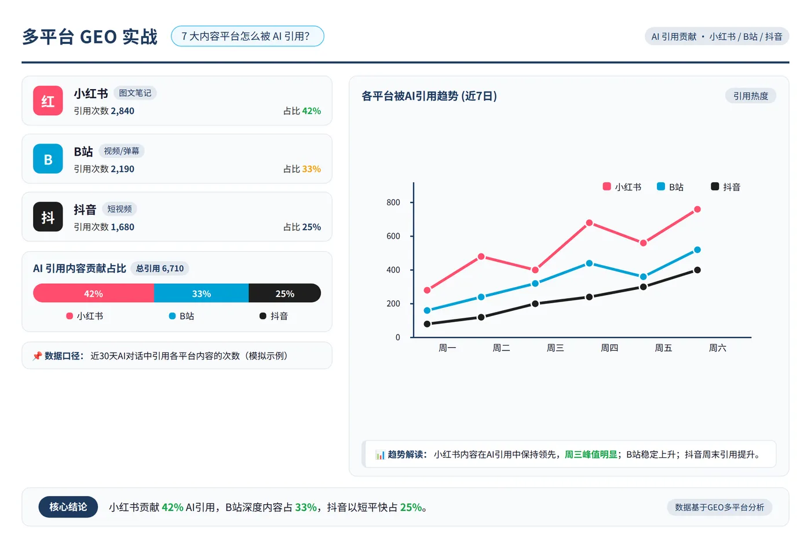Click 占比 25% in the 抖音 card
Screen dimensions: 811x540
point(302,227)
